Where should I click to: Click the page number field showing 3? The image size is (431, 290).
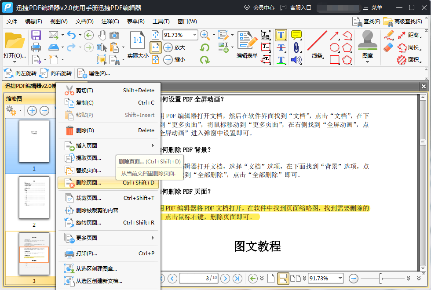[199, 279]
